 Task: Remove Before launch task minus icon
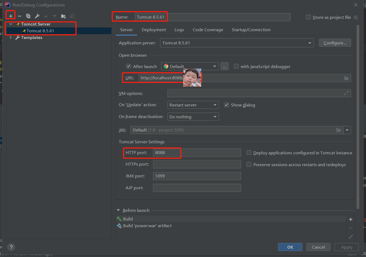(x=351, y=228)
